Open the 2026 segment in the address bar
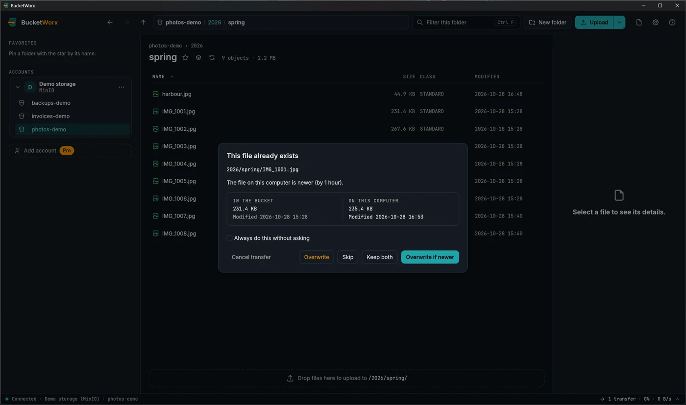686x405 pixels. pyautogui.click(x=215, y=23)
